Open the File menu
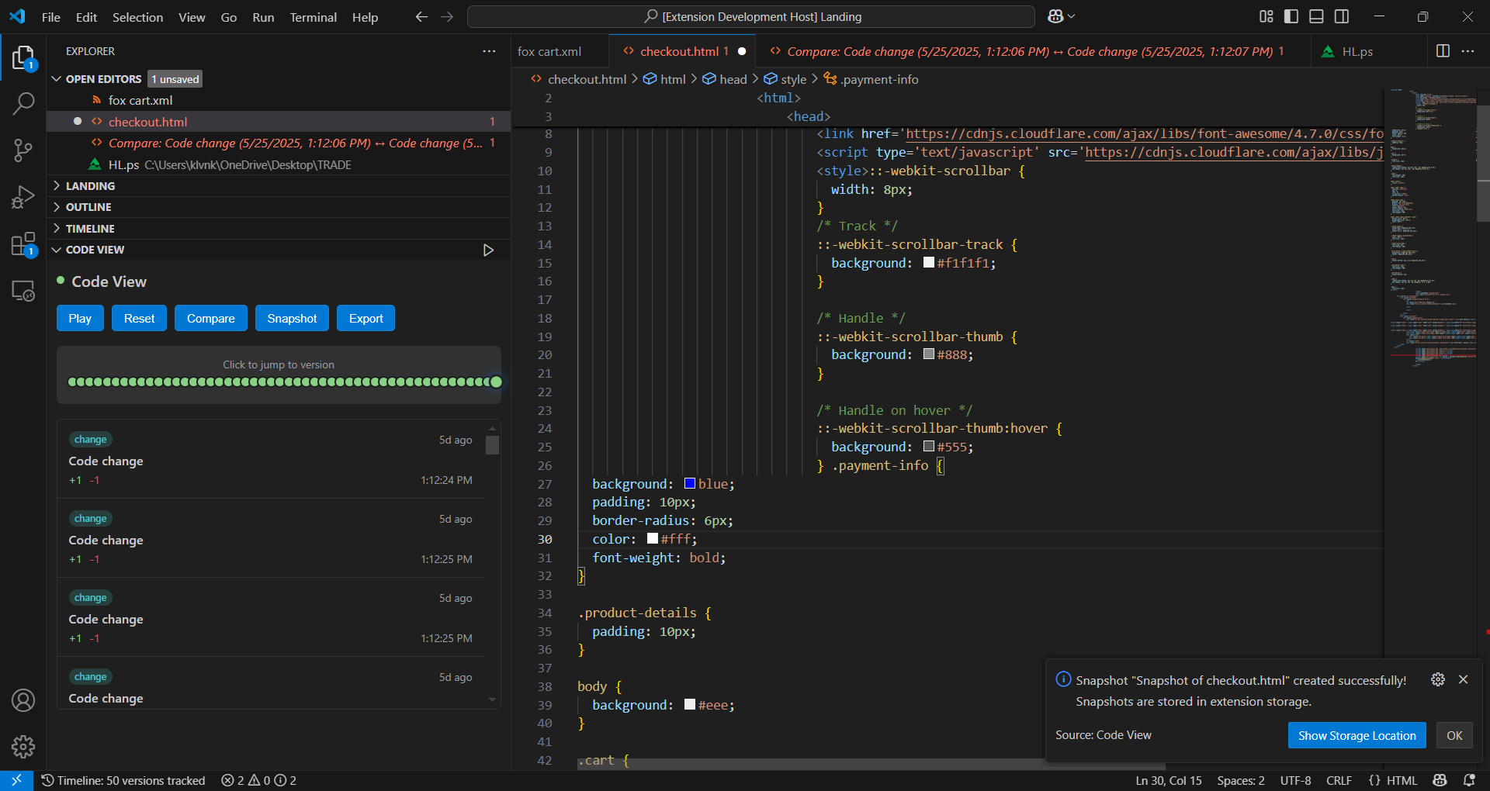Image resolution: width=1490 pixels, height=791 pixels. pyautogui.click(x=51, y=17)
